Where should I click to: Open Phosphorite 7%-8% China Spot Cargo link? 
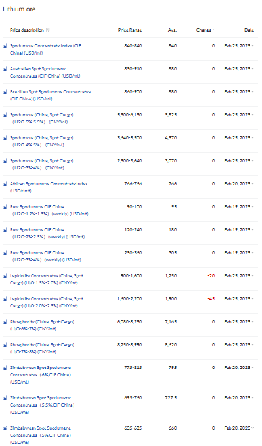coord(42,348)
